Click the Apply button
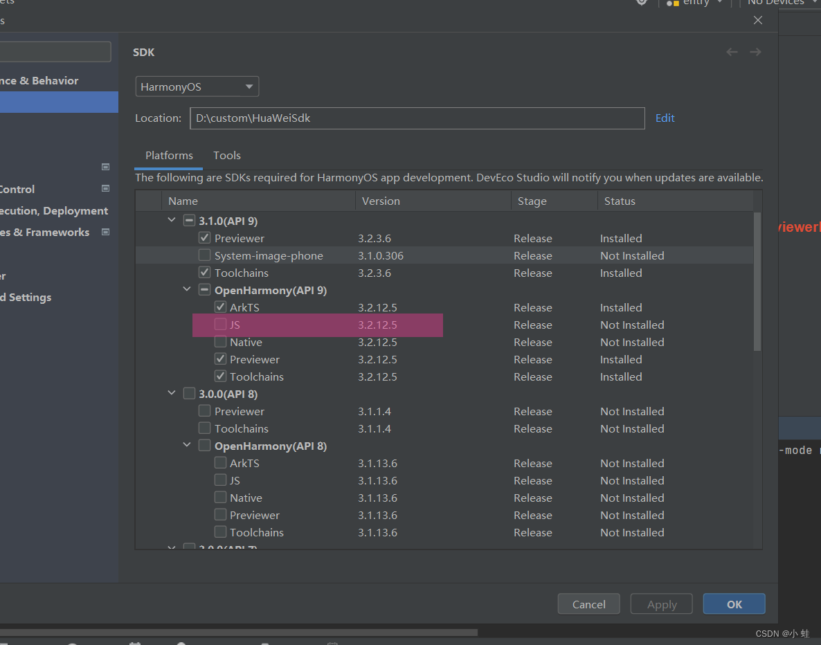 click(x=661, y=604)
